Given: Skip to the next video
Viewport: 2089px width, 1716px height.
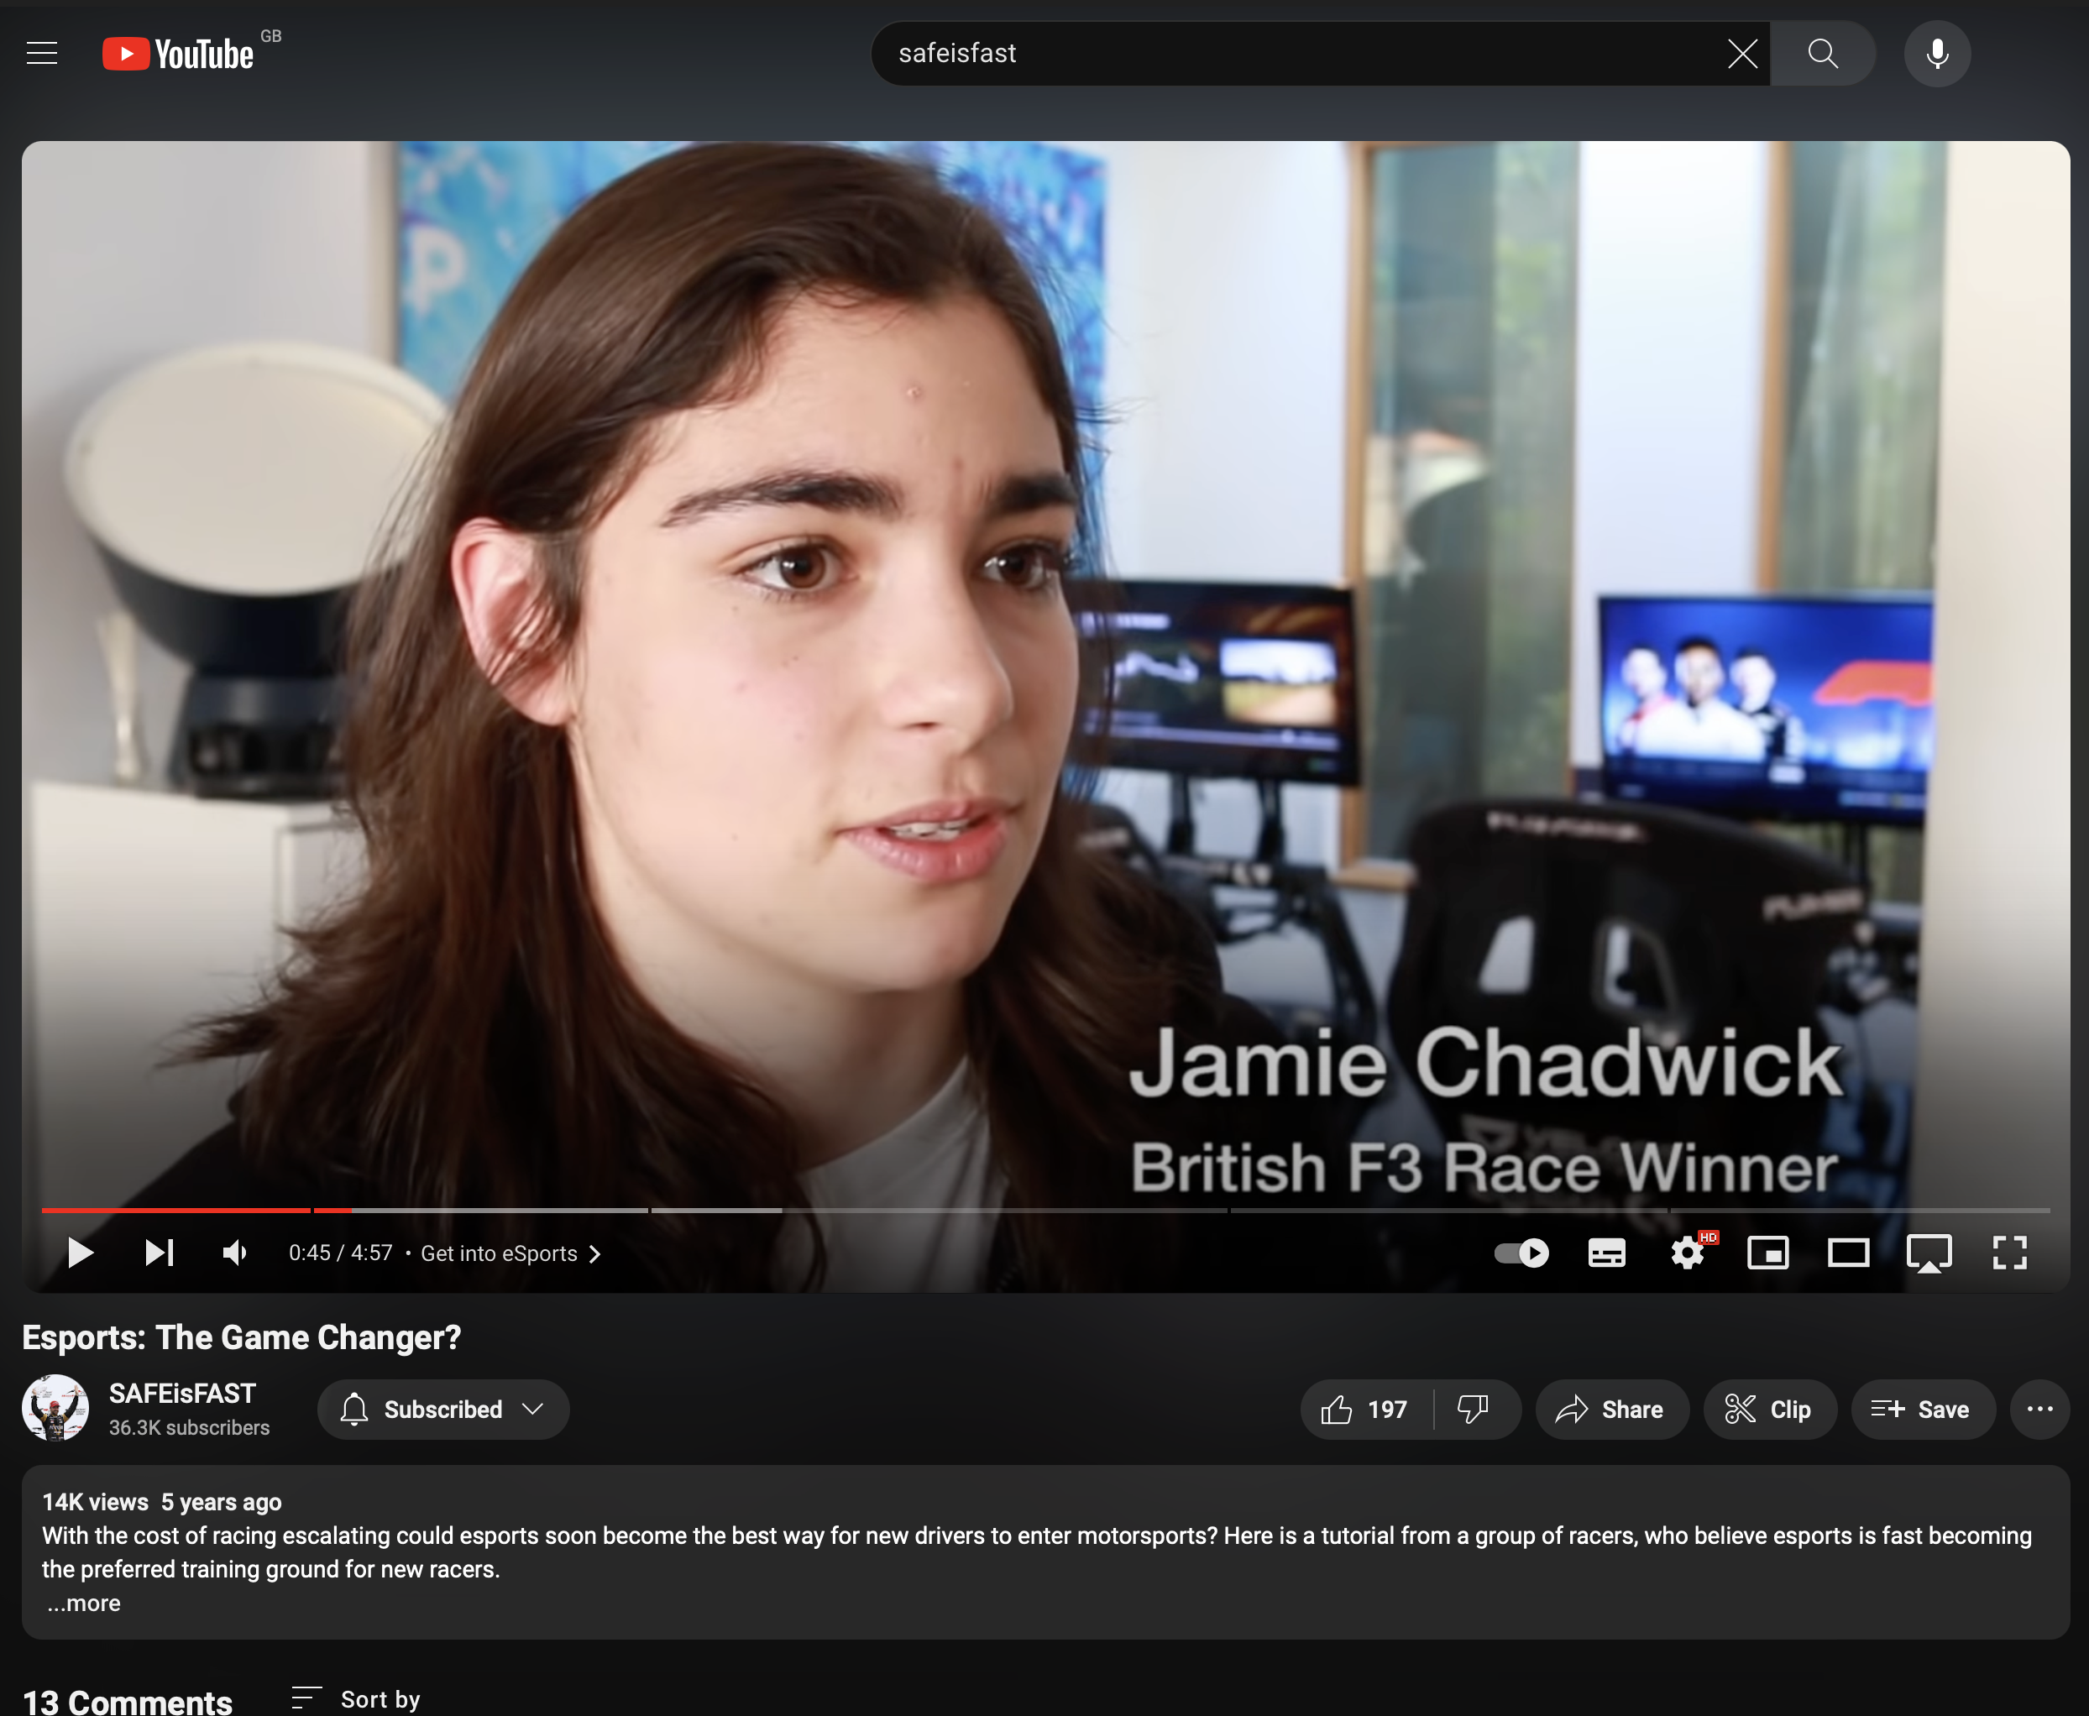Looking at the screenshot, I should pos(160,1253).
